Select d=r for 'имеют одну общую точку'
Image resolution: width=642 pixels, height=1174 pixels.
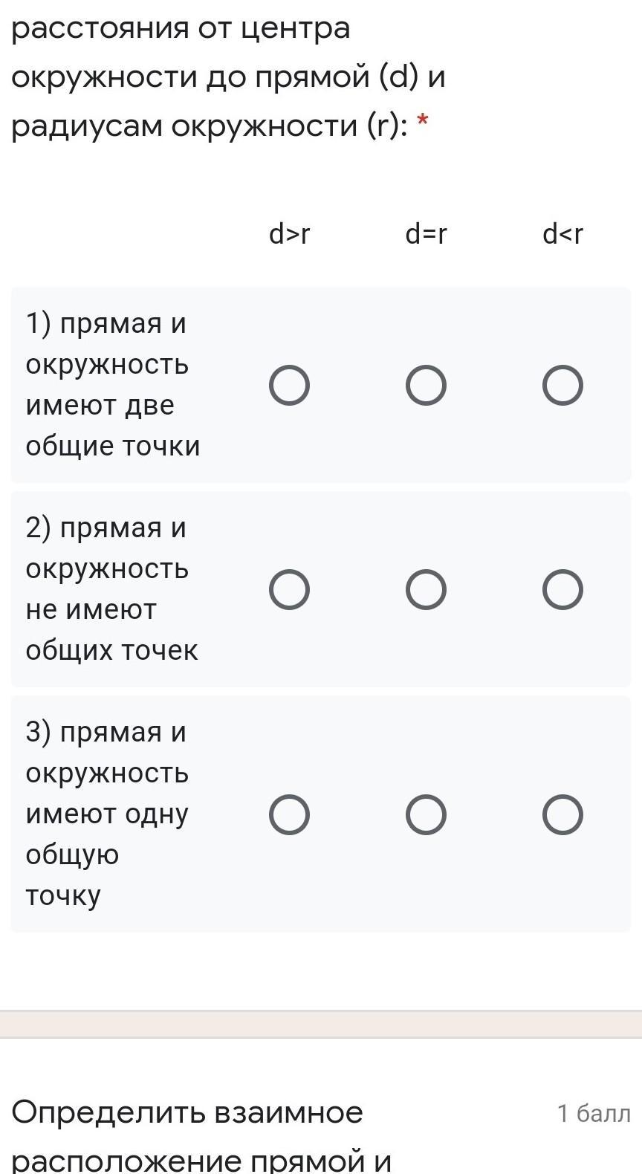tap(426, 815)
